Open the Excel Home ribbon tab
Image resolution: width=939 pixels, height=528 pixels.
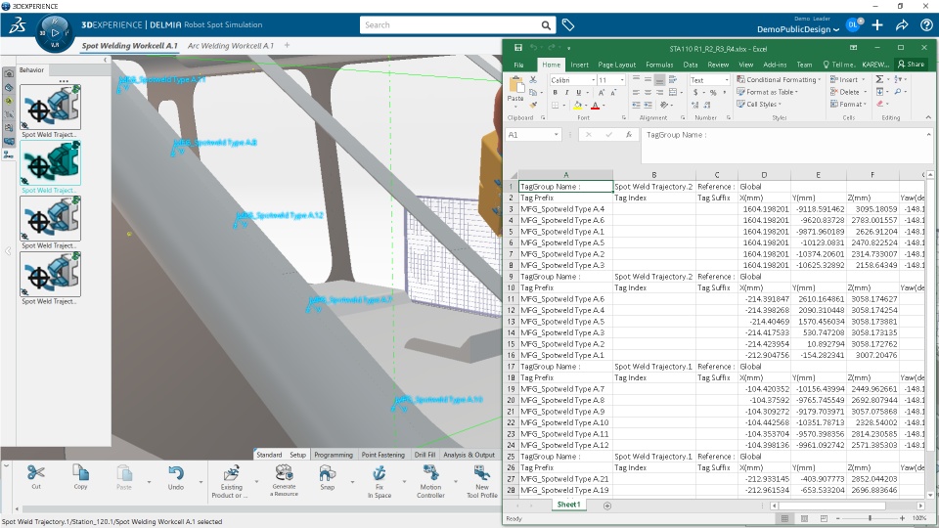[551, 65]
